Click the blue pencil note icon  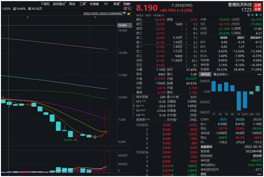click(x=253, y=15)
